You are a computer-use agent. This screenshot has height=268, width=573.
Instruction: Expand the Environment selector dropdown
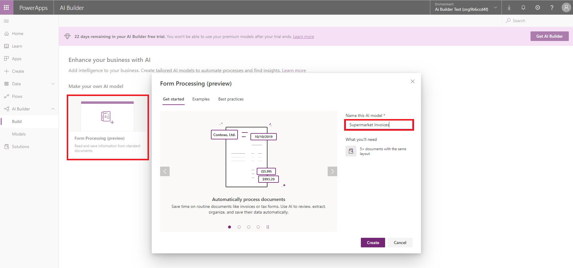(x=496, y=7)
